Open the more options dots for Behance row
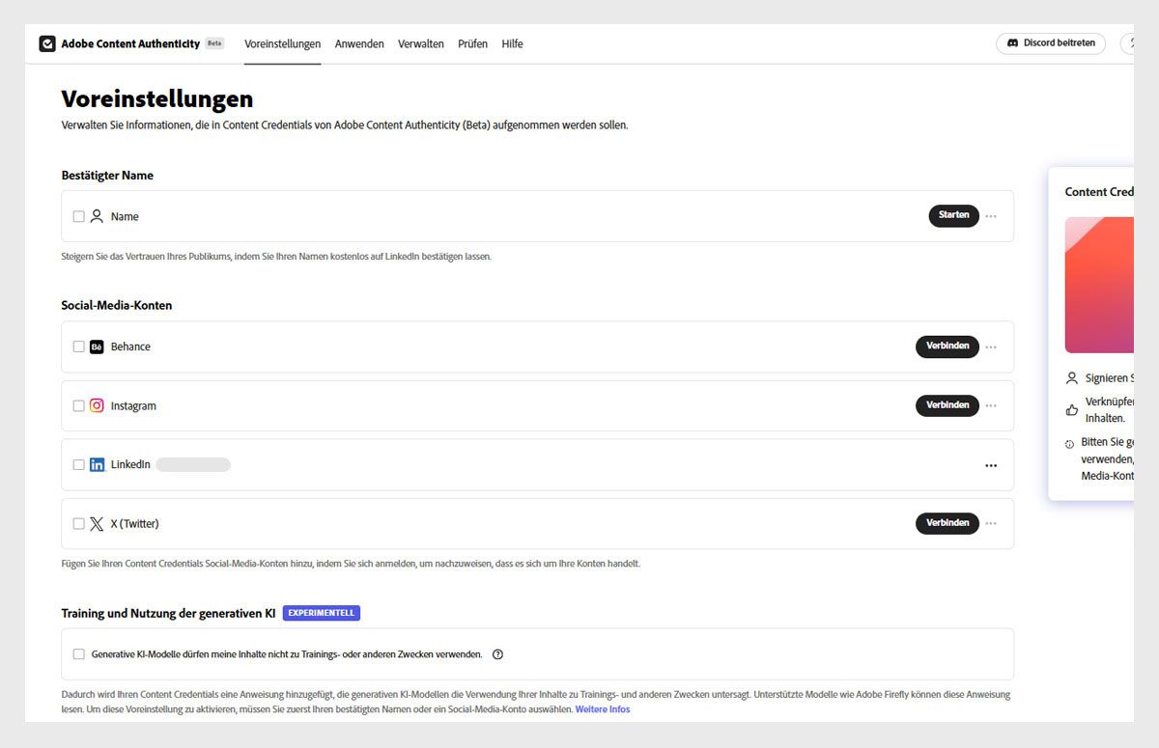 click(x=991, y=346)
